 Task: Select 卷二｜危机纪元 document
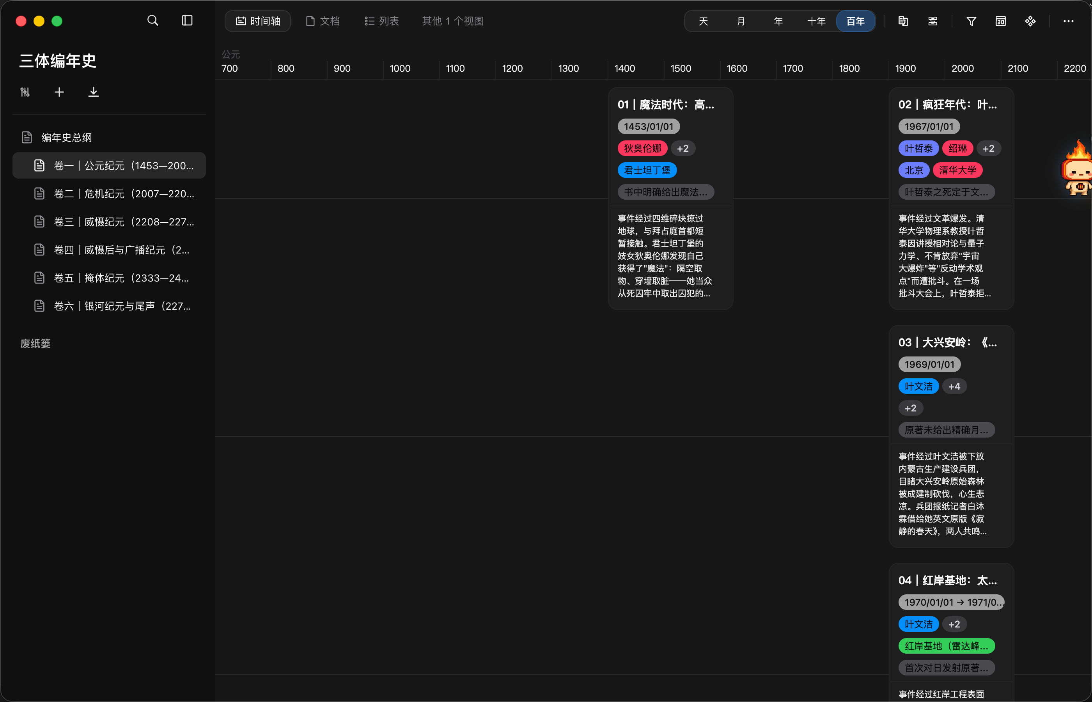point(109,194)
